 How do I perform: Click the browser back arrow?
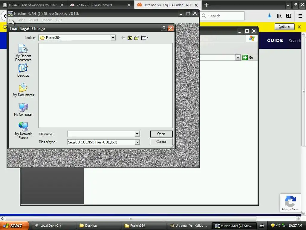(4, 16)
